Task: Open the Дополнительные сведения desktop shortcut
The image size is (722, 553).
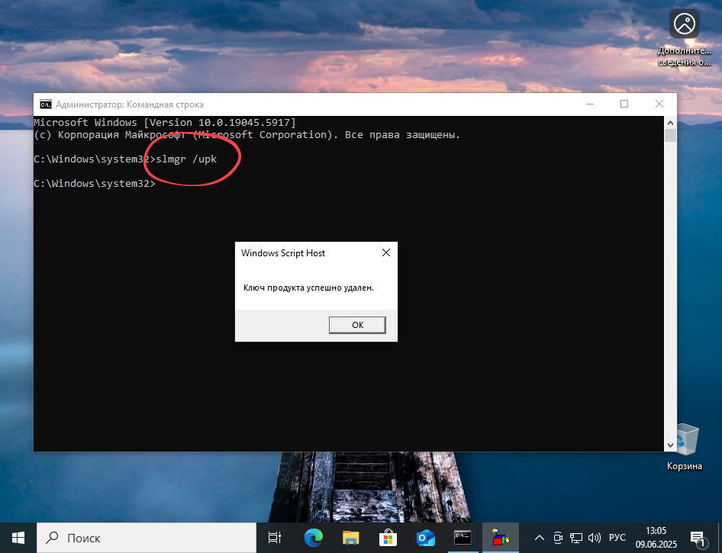Action: click(683, 23)
